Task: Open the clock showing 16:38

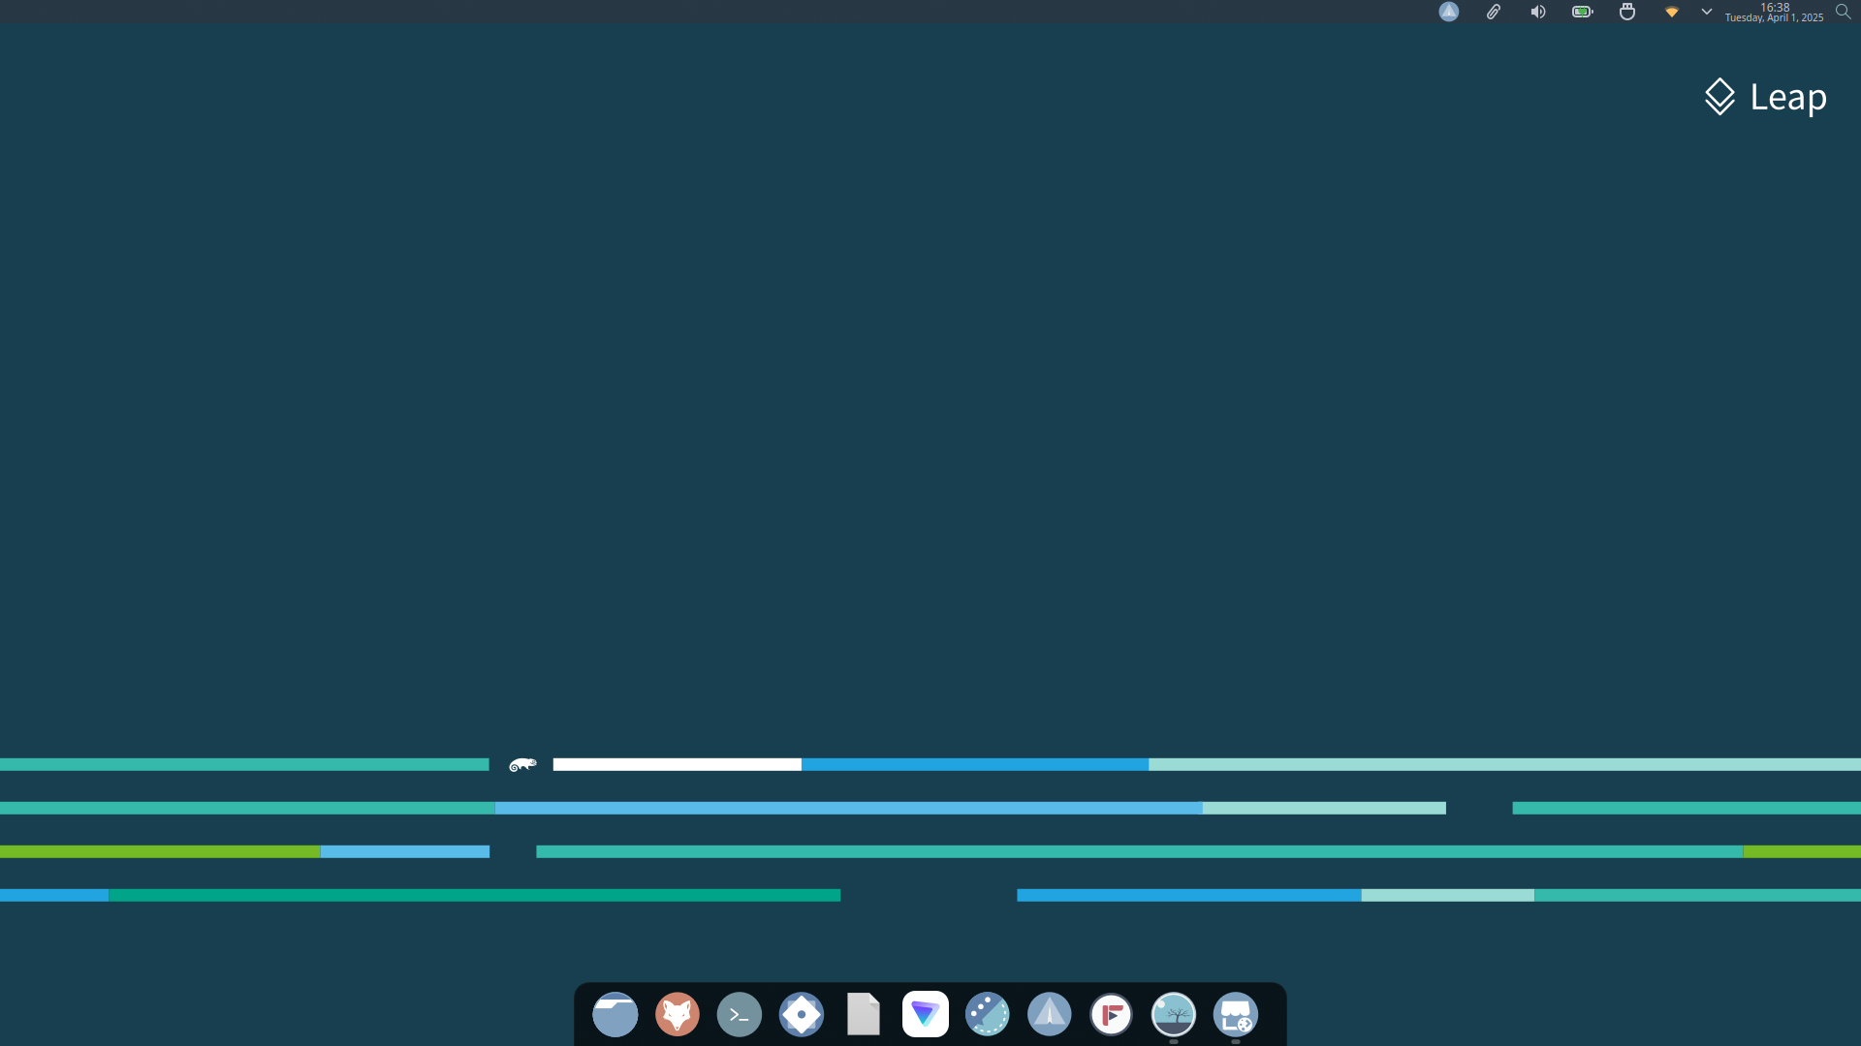Action: coord(1774,12)
